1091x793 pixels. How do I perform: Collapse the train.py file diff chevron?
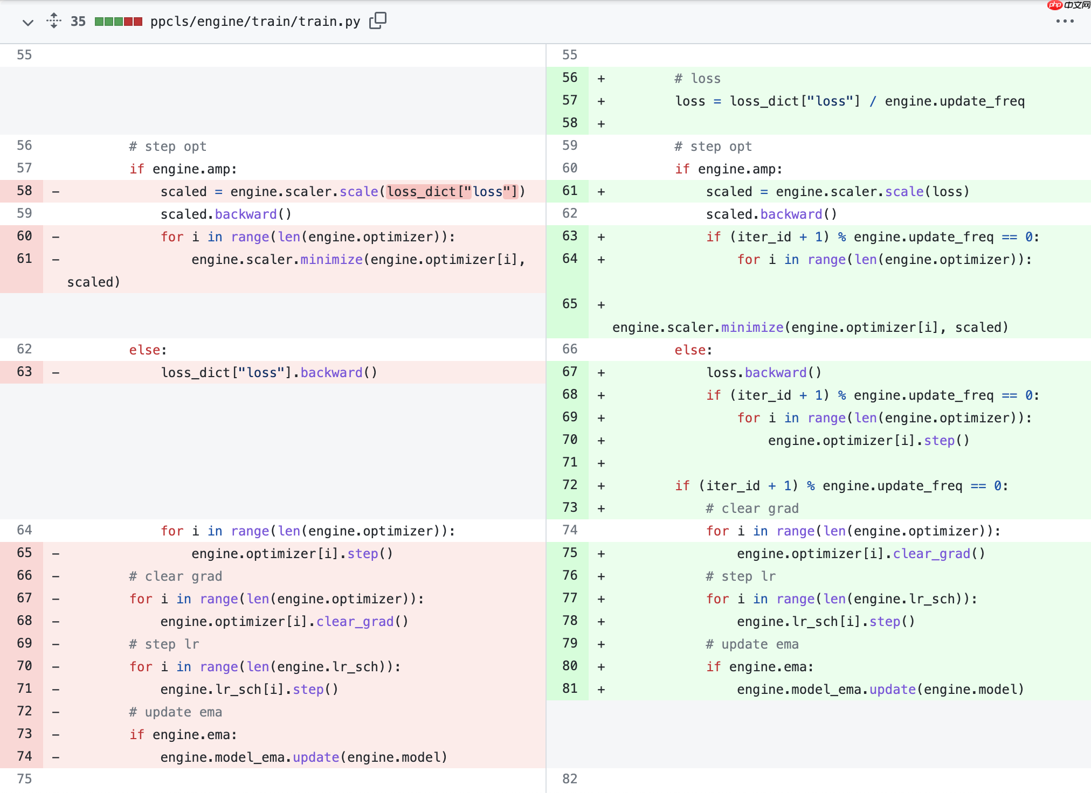click(28, 22)
